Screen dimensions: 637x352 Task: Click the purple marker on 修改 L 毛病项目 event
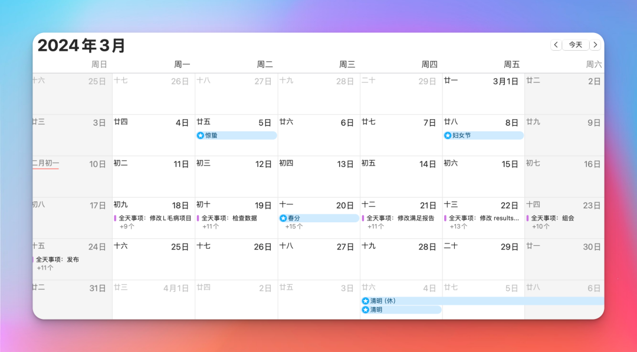click(x=114, y=218)
